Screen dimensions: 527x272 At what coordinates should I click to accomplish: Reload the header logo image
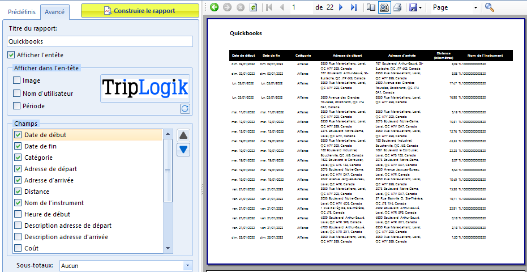point(185,109)
